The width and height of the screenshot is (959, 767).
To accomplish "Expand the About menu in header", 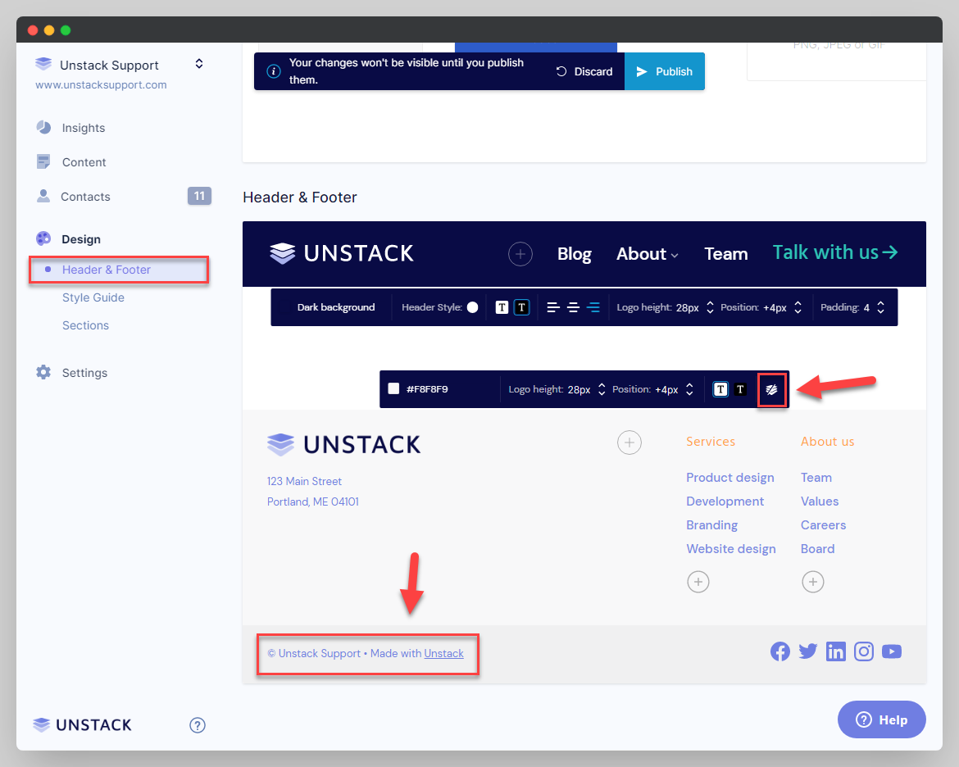I will click(648, 254).
